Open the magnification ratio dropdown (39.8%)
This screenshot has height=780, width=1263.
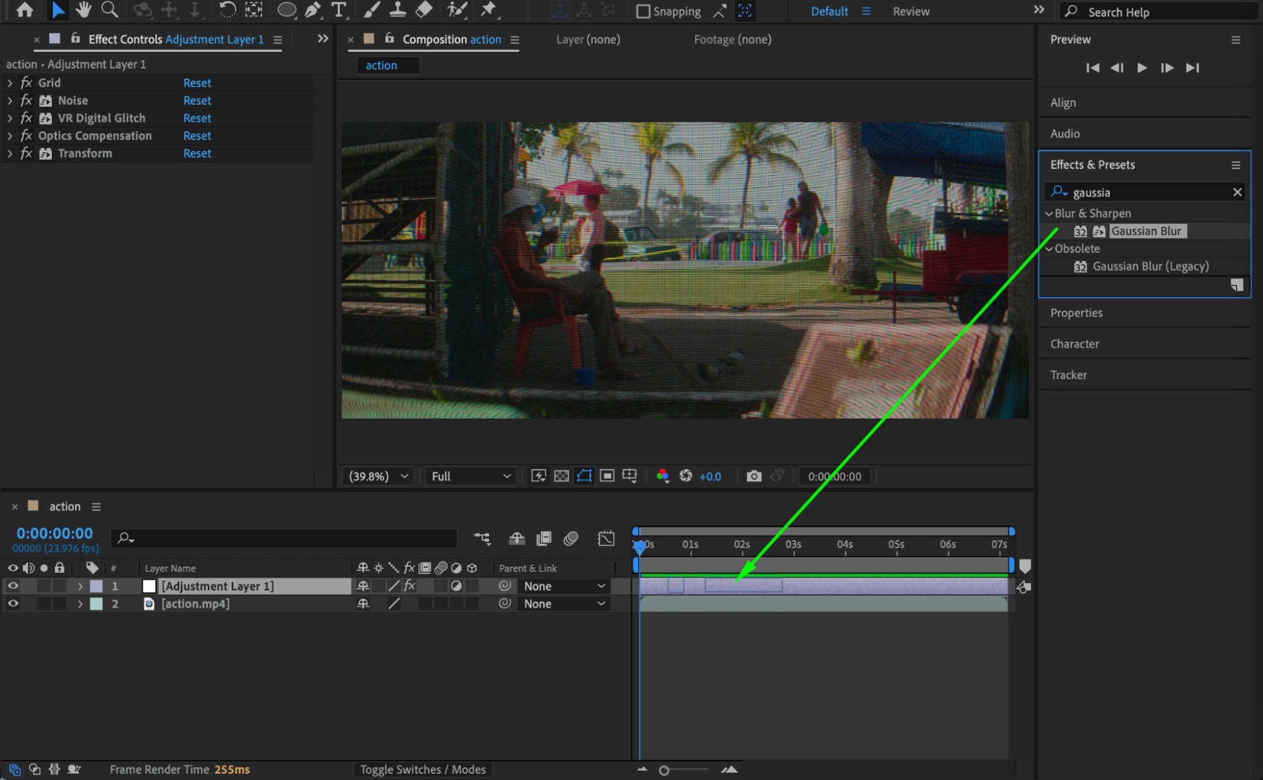pos(380,476)
